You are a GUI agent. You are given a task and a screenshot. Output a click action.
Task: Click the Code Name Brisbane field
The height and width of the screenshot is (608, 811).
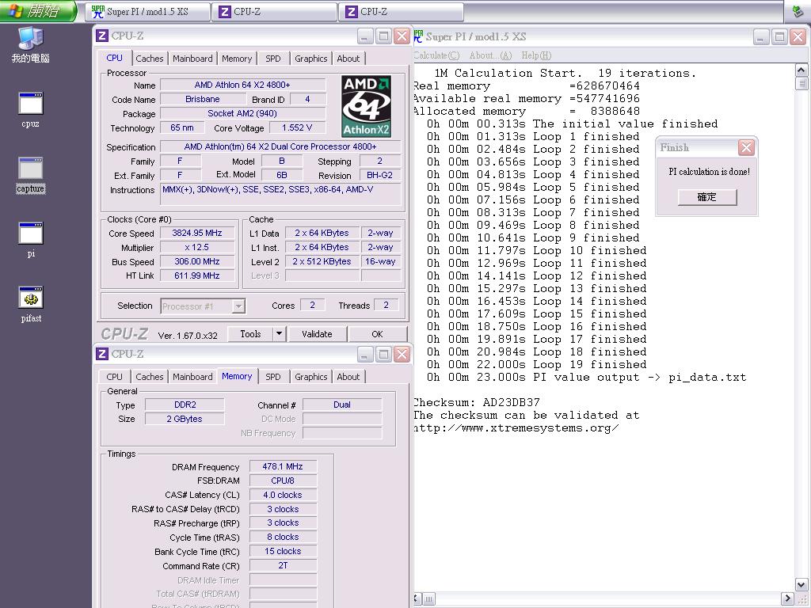tap(203, 99)
